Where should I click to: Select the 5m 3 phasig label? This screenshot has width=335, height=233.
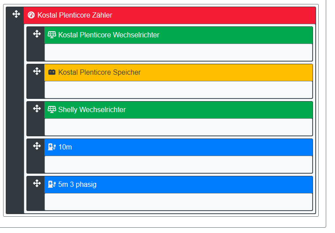tap(77, 184)
